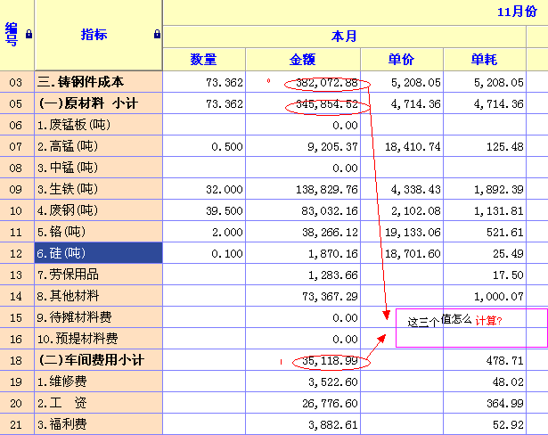
Task: Click unit consumption cell 1,892.39
Action: [x=485, y=189]
